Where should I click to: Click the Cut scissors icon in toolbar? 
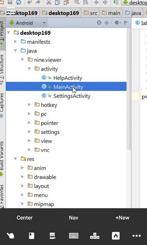49,2
